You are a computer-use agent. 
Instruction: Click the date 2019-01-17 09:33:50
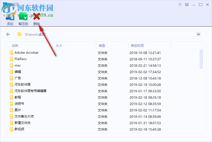click(145, 91)
